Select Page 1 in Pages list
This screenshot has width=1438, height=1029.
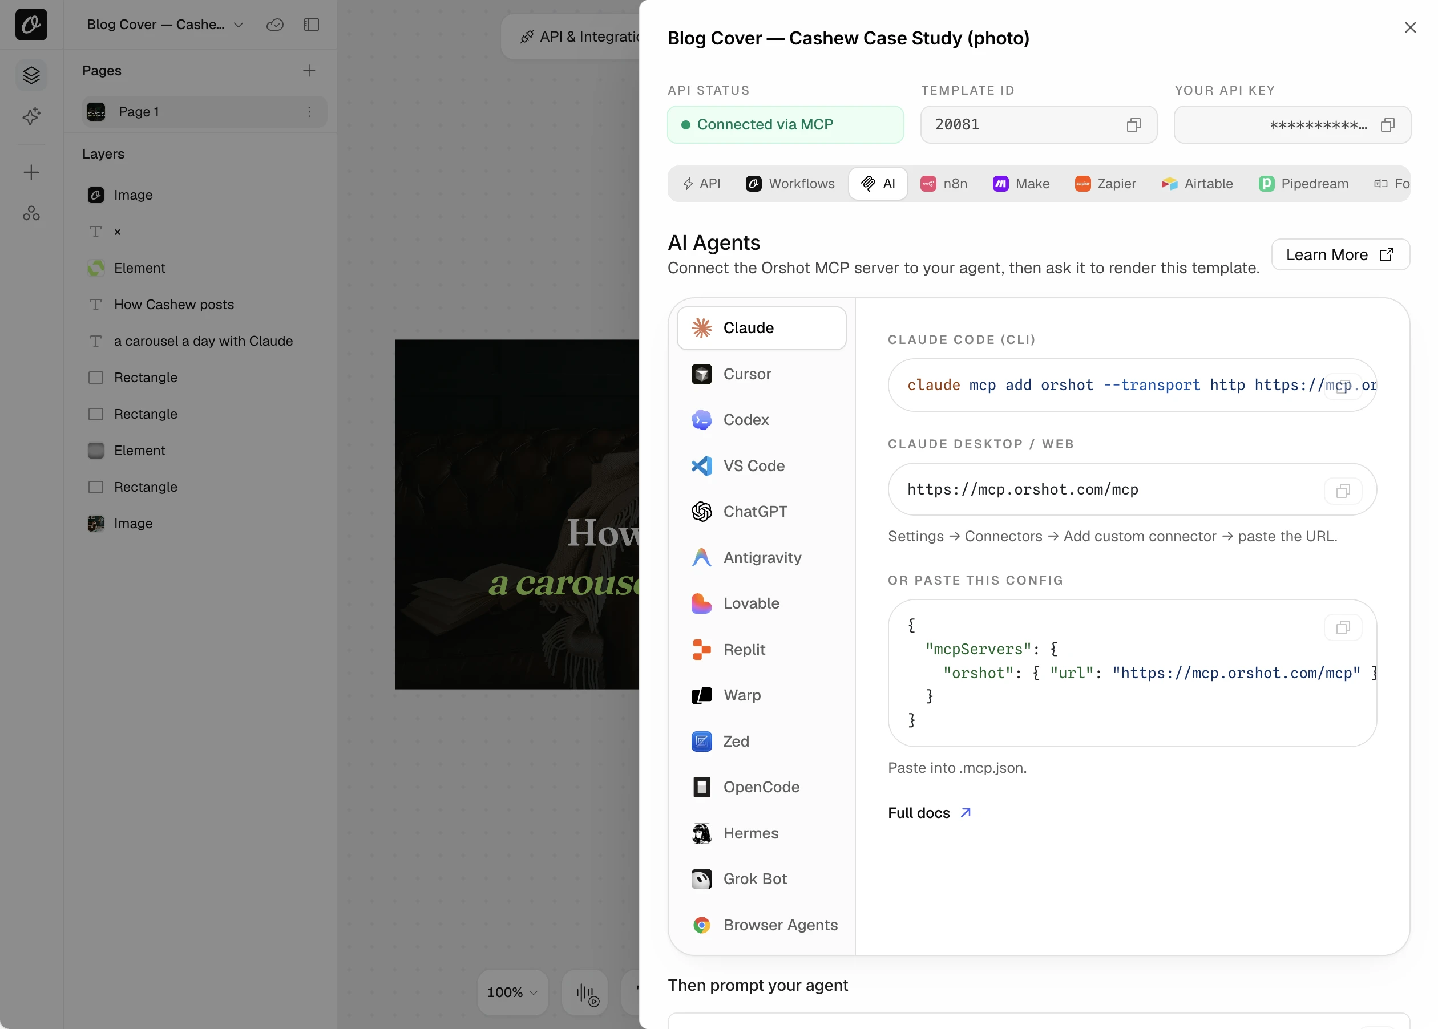tap(204, 112)
